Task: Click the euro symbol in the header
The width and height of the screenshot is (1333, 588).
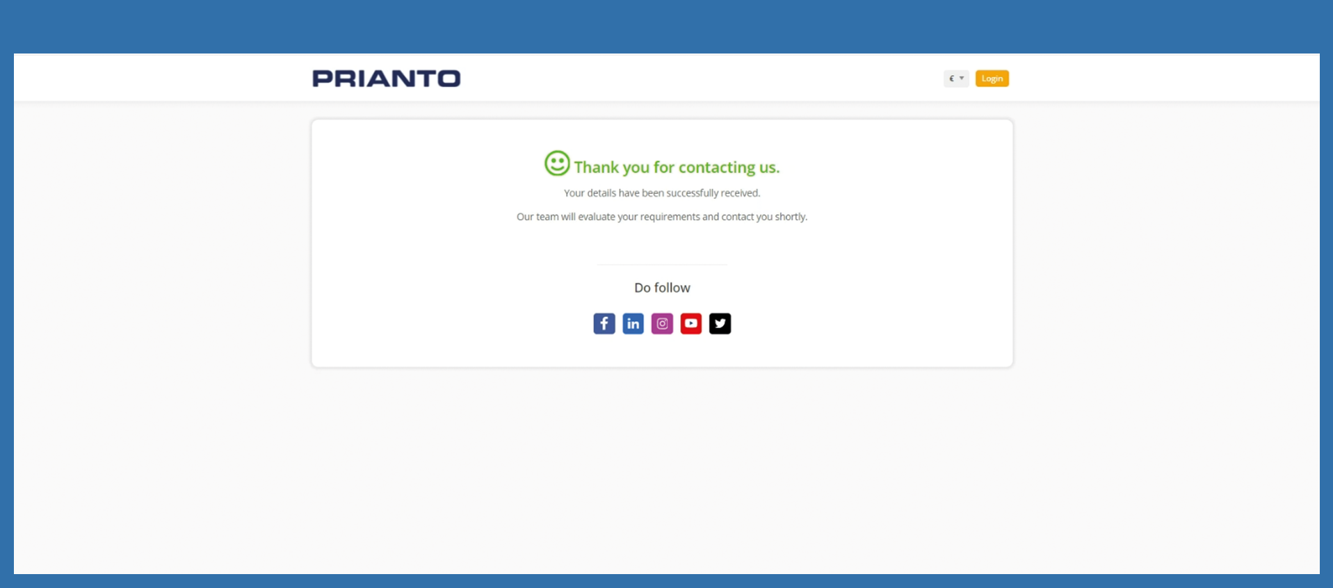Action: pyautogui.click(x=951, y=79)
